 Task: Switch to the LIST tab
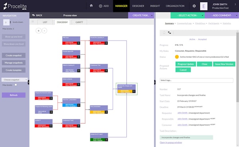tap(45, 22)
